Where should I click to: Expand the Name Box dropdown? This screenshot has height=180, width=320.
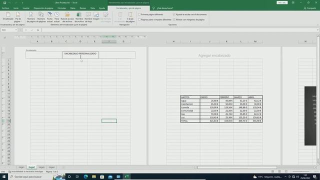(x=16, y=30)
